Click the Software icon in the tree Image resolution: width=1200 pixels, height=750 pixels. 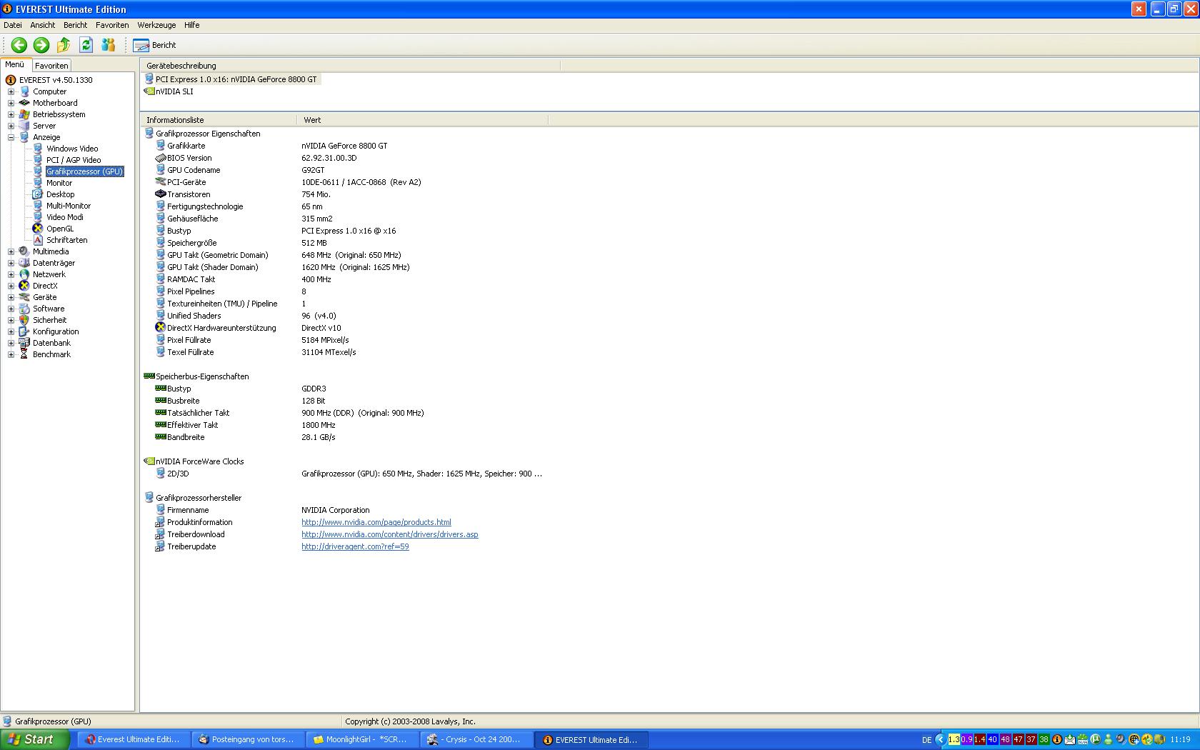coord(24,309)
